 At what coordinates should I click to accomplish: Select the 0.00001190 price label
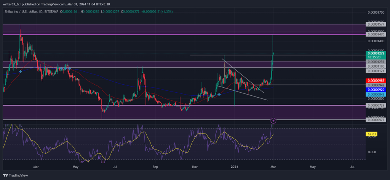[375, 66]
